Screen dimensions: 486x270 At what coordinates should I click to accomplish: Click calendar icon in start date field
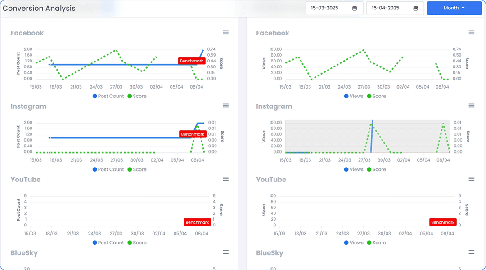[355, 8]
